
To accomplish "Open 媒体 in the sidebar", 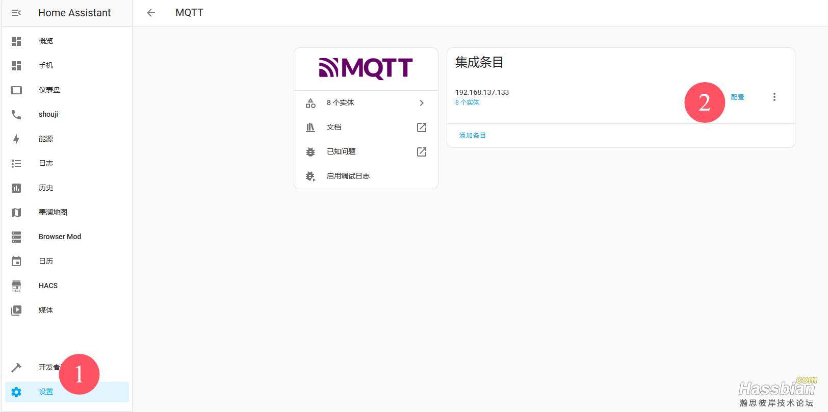I will (x=67, y=311).
